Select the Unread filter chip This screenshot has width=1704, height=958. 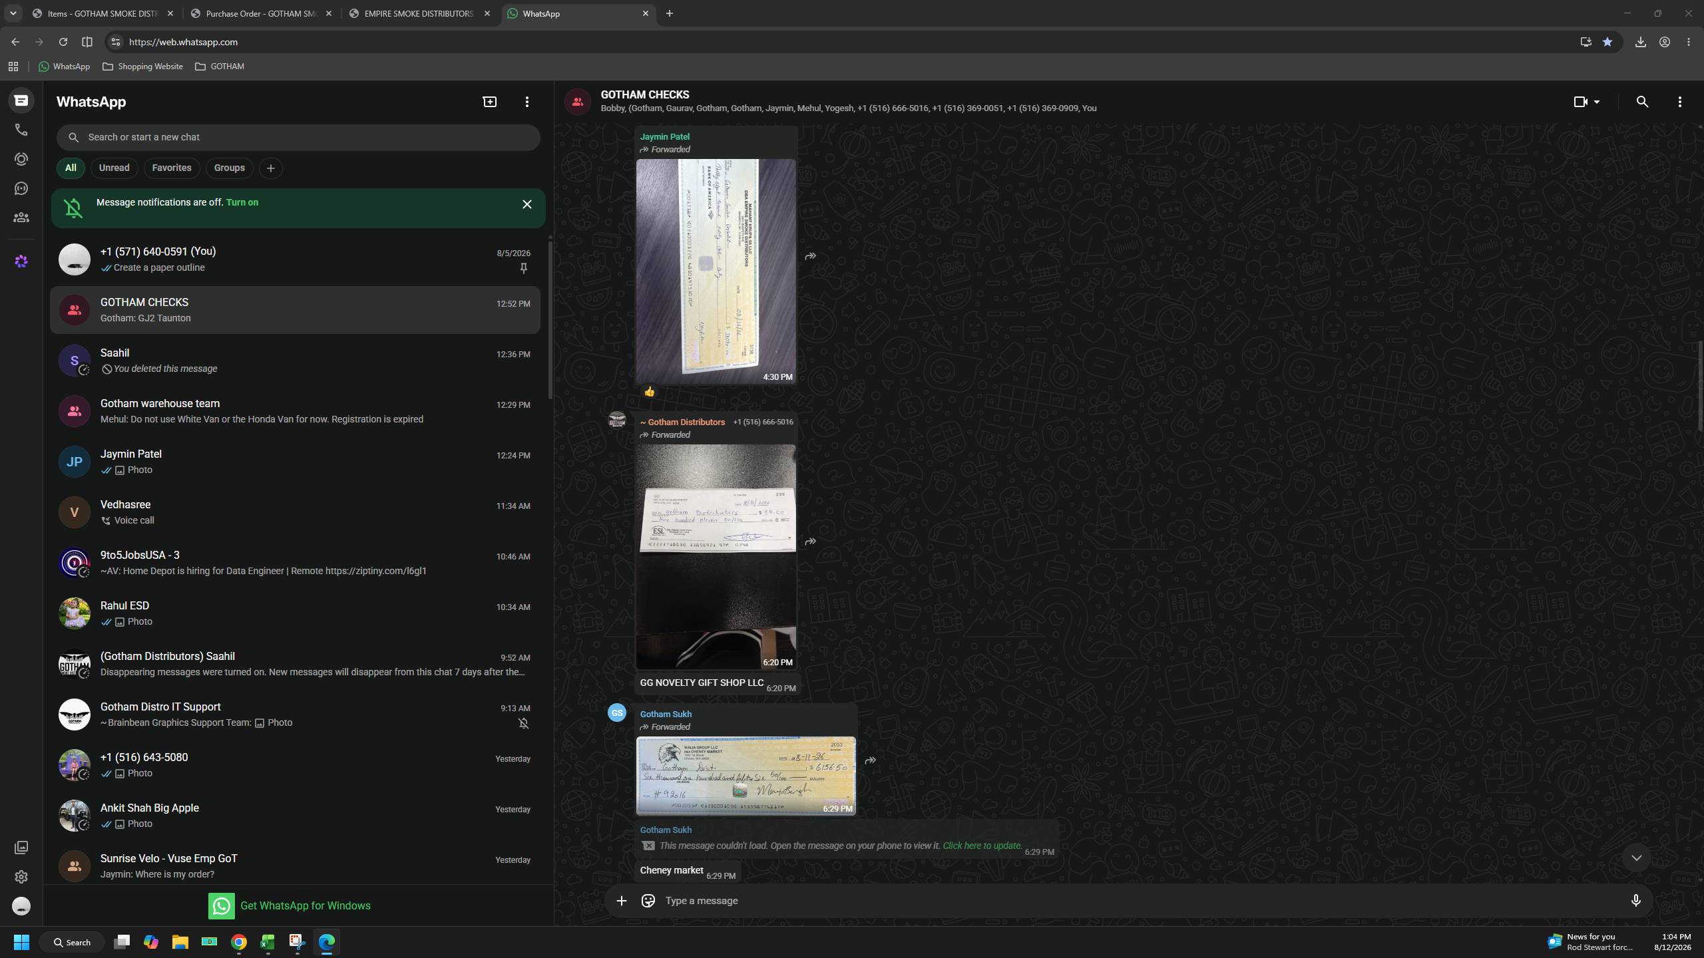pyautogui.click(x=114, y=168)
